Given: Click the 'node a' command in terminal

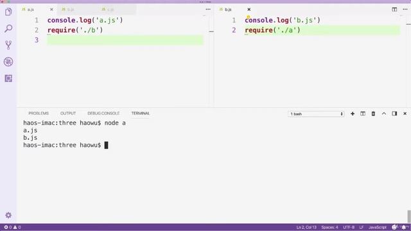Looking at the screenshot, I should click(115, 123).
